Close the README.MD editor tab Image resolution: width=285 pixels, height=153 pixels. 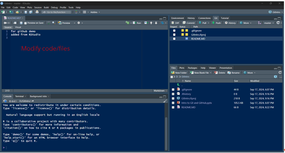coord(23,18)
